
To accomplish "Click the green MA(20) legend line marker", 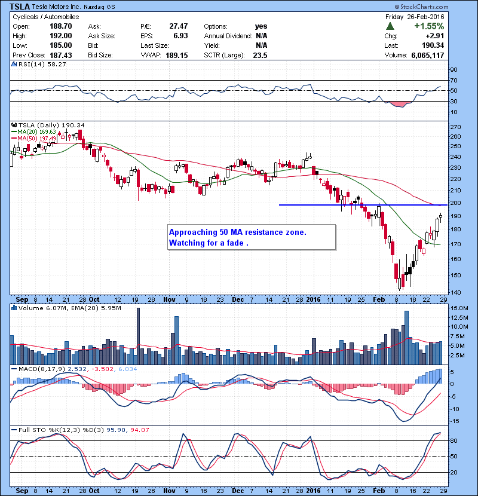I will 14,132.
